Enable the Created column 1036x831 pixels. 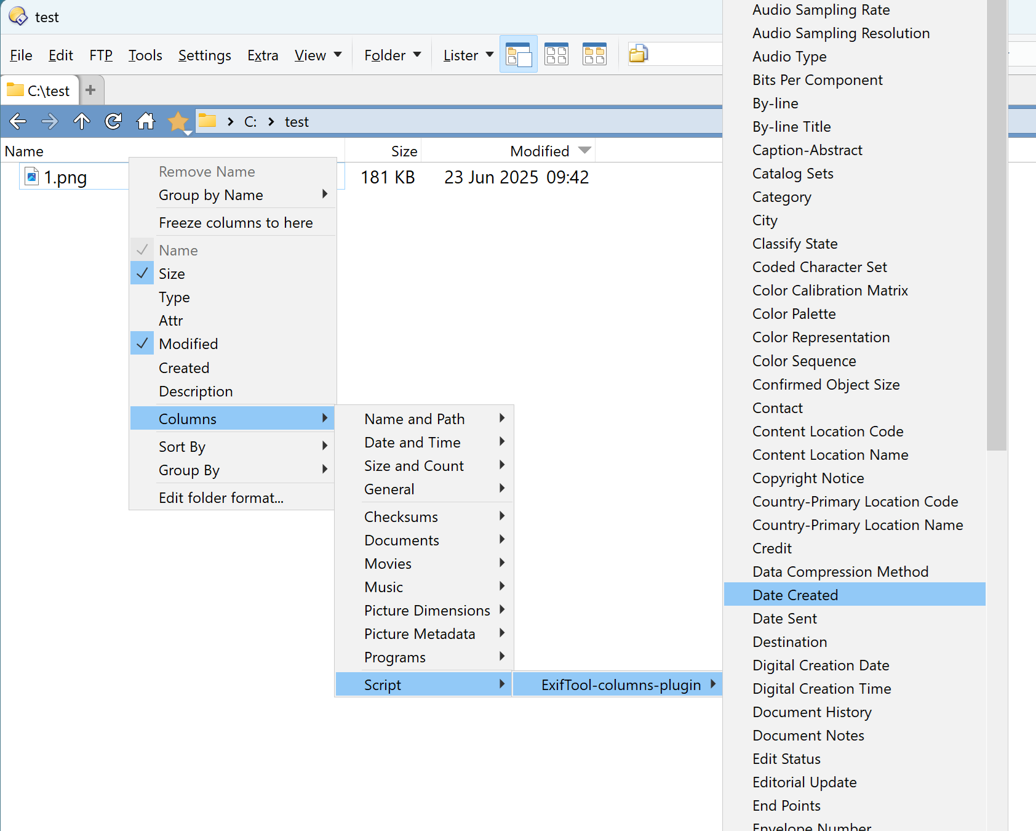[184, 368]
